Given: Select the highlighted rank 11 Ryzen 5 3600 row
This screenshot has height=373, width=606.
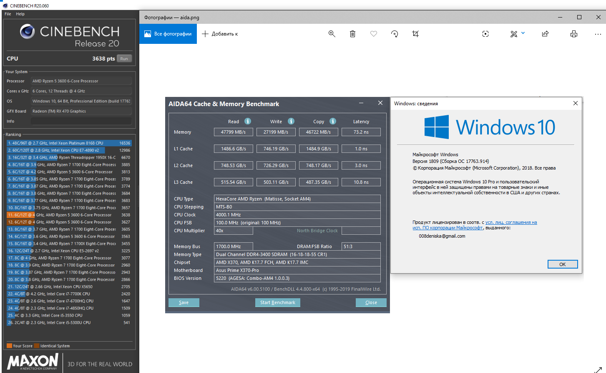Looking at the screenshot, I should click(x=69, y=215).
